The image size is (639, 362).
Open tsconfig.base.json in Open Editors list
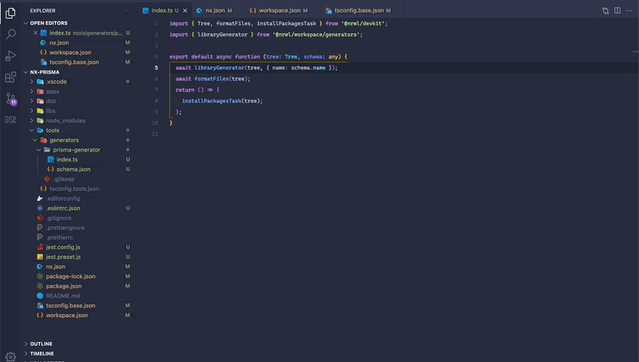[x=74, y=62]
